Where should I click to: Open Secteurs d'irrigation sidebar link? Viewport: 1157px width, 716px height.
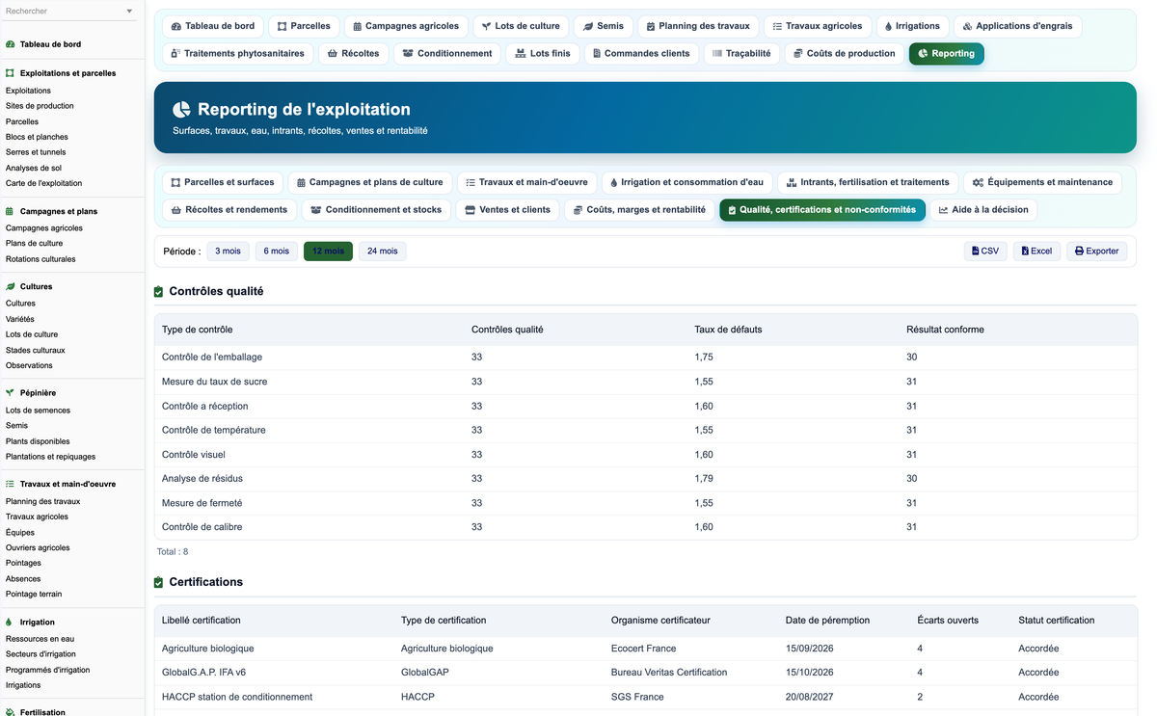[x=40, y=654]
